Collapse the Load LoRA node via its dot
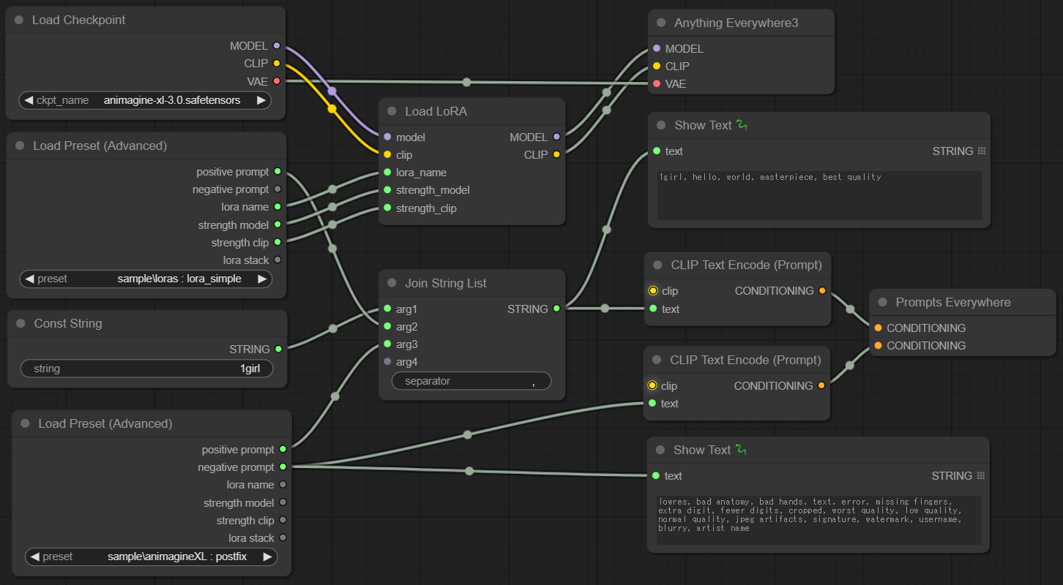The image size is (1063, 585). (392, 111)
